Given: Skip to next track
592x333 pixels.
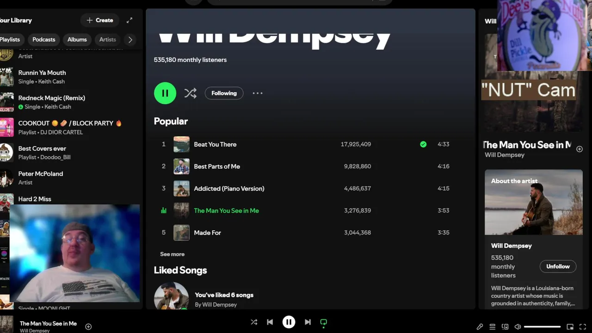Looking at the screenshot, I should click(308, 322).
